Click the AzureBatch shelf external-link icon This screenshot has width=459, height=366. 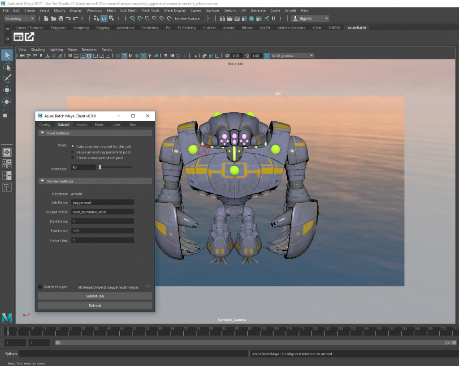point(29,37)
